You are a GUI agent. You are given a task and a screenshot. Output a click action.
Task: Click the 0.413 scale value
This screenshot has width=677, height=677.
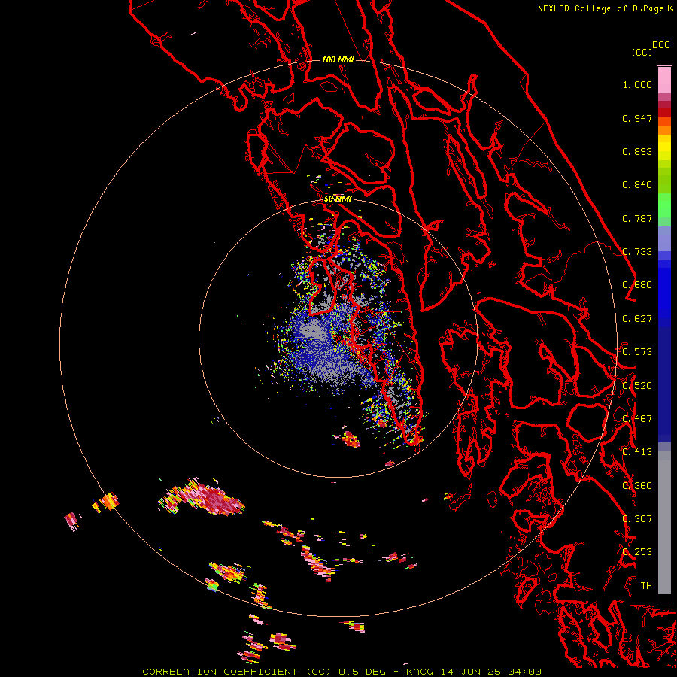coord(637,452)
